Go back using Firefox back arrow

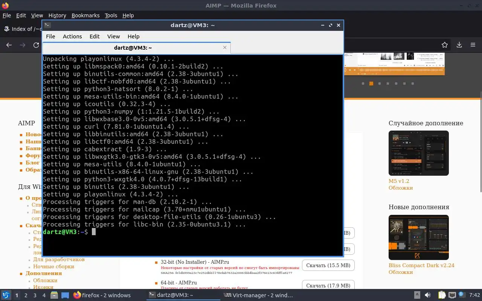point(9,45)
